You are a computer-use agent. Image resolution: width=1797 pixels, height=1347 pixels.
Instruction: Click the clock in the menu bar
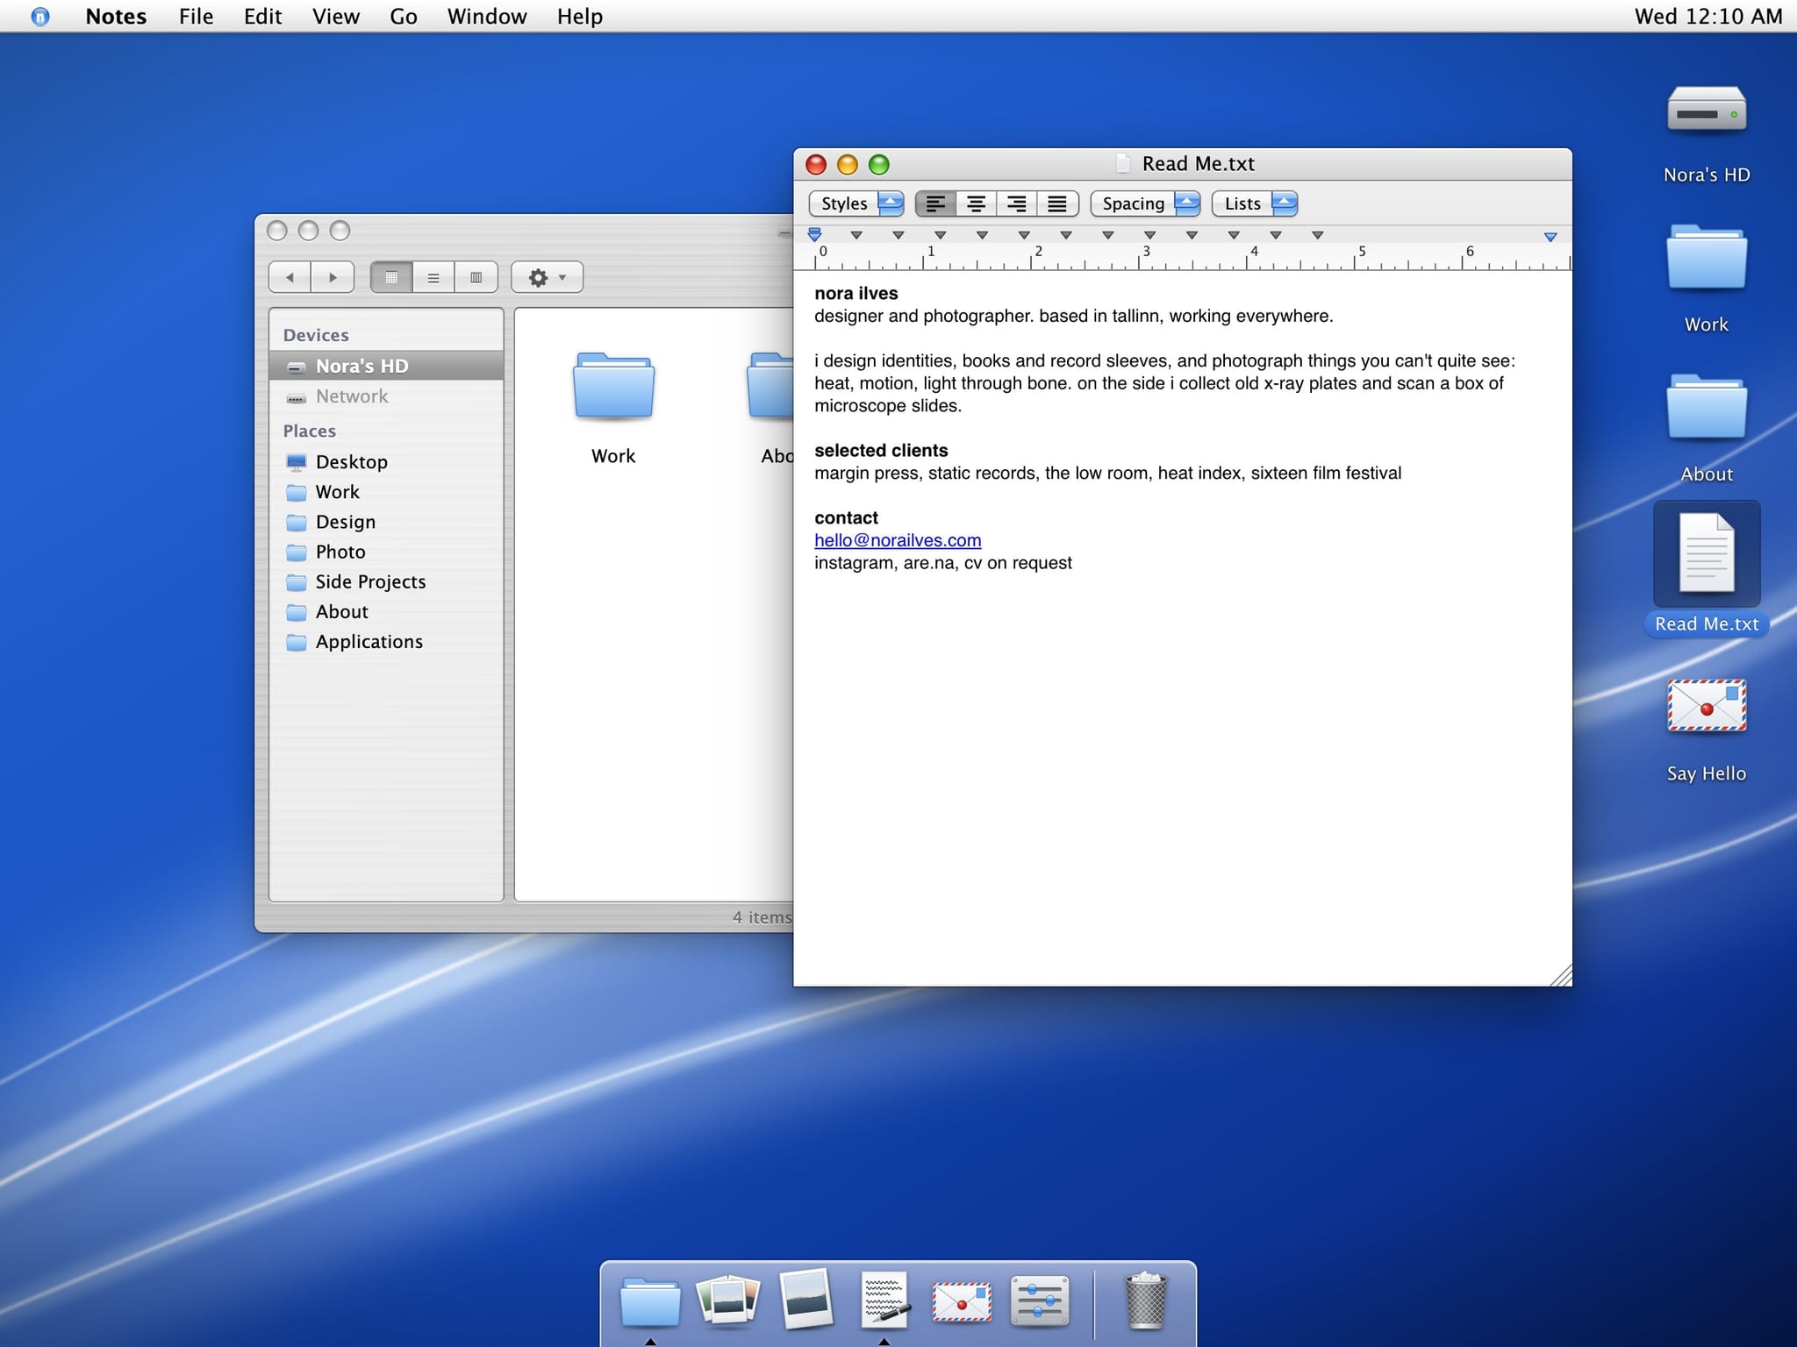point(1708,17)
